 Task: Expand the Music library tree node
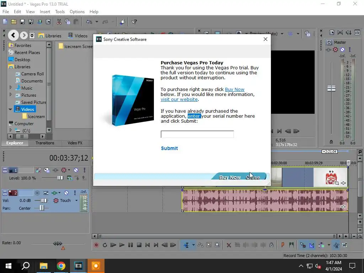(x=10, y=88)
